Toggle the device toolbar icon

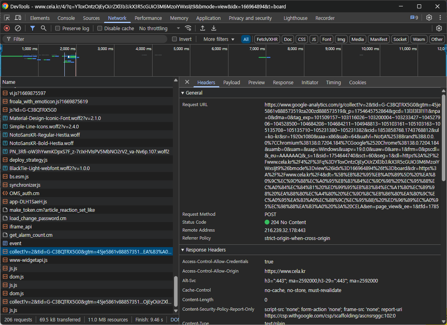[18, 18]
